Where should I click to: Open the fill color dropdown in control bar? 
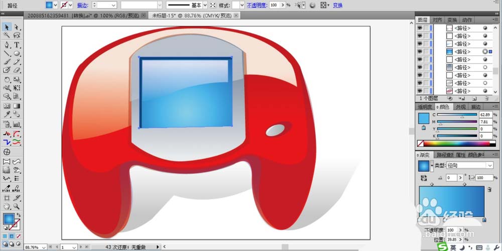click(55, 5)
